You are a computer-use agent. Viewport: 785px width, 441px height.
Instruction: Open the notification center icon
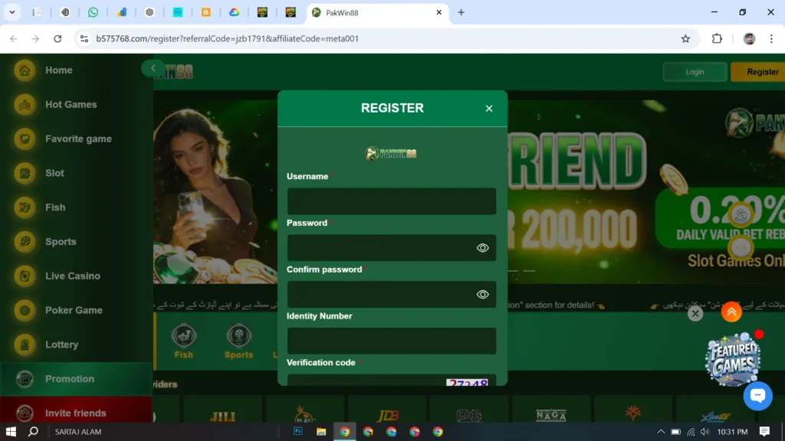(764, 431)
